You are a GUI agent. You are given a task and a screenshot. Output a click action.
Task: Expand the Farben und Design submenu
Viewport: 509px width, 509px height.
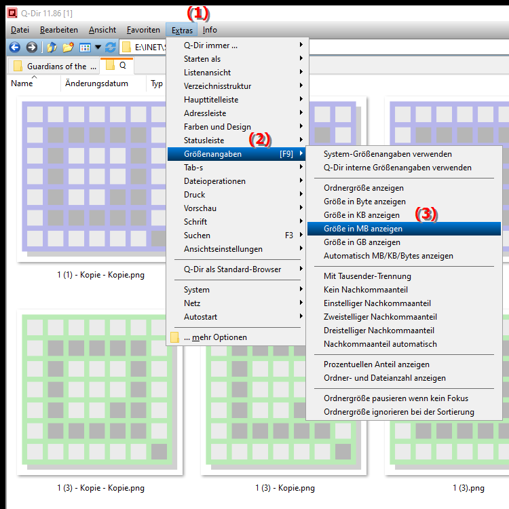pos(237,127)
